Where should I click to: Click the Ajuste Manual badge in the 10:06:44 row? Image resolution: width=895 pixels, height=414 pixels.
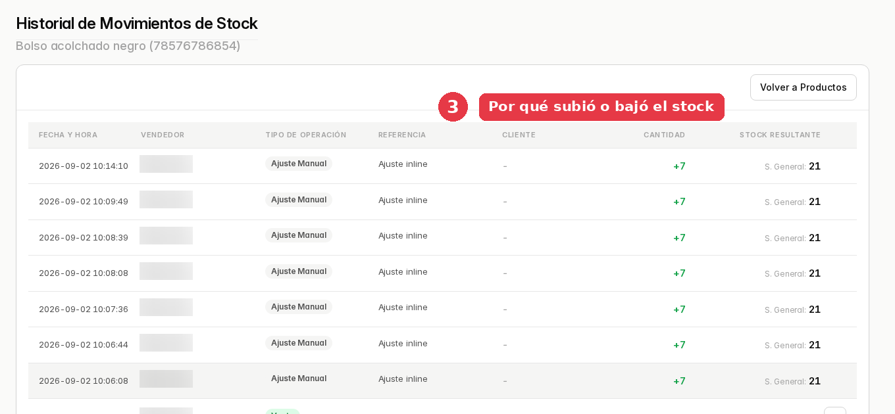point(299,343)
